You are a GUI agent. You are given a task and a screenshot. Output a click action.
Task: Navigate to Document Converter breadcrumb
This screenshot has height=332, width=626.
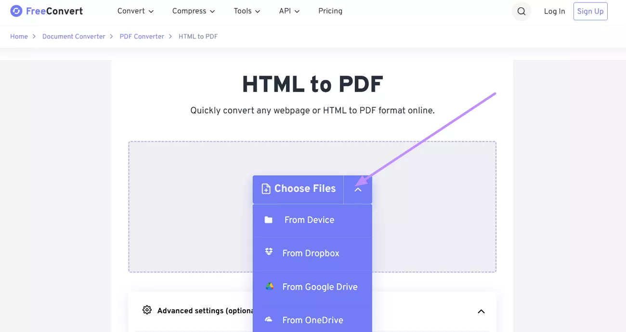(x=74, y=36)
